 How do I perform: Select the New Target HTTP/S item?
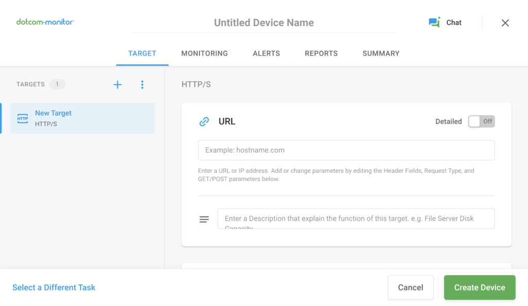pyautogui.click(x=82, y=118)
